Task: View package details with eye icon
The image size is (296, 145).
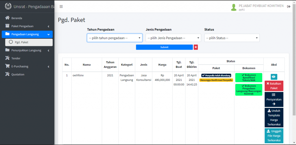Action: pos(274,77)
